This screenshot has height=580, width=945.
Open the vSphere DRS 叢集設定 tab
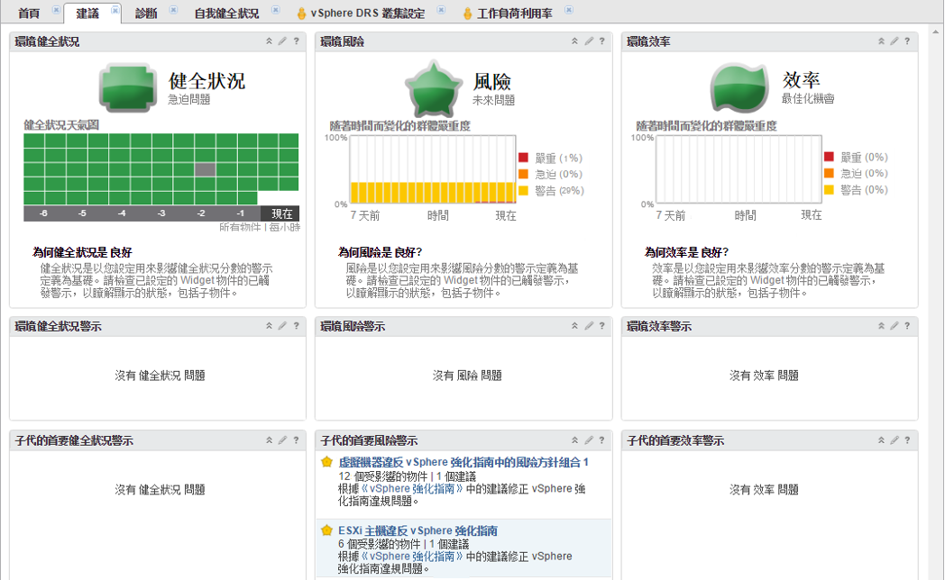coord(366,14)
